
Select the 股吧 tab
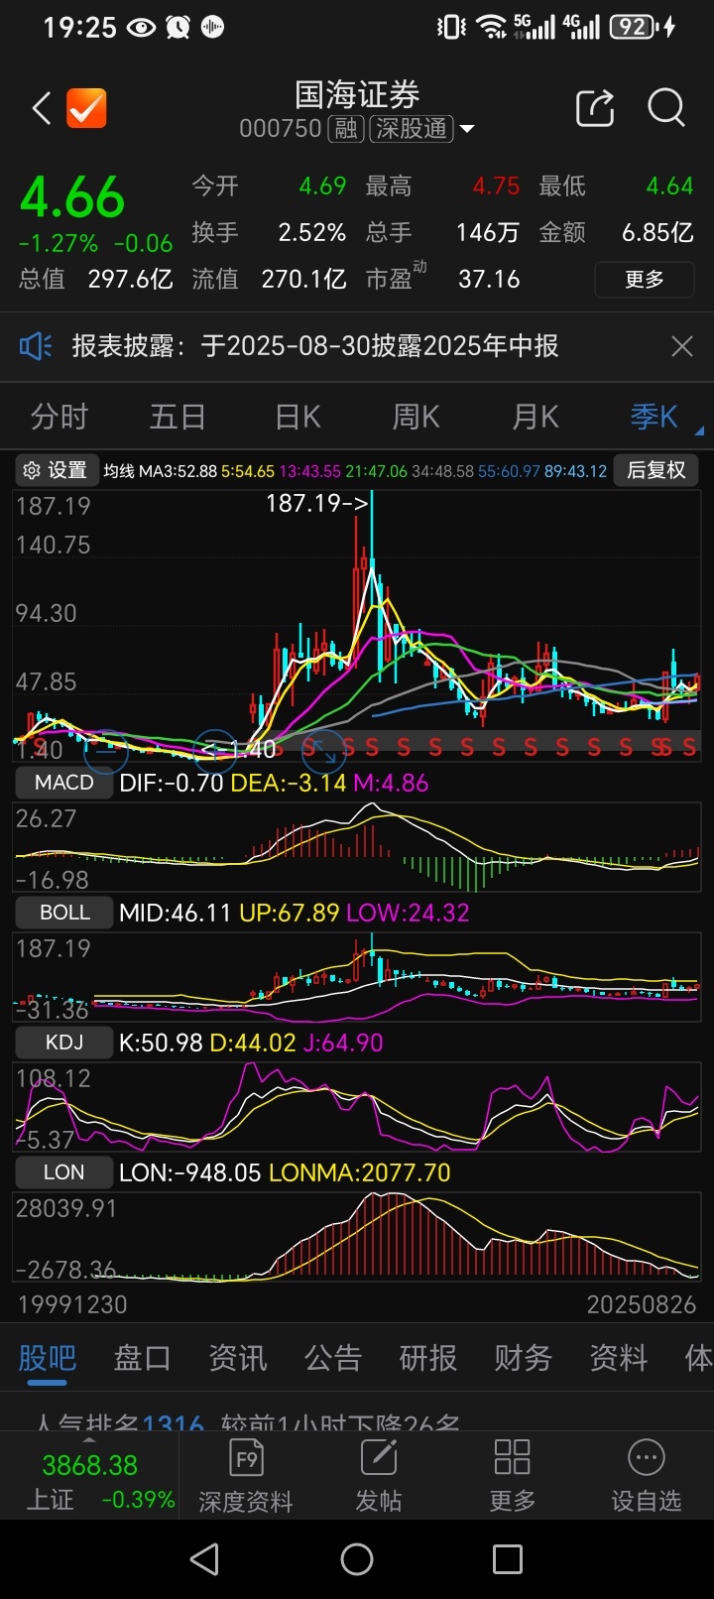point(48,1358)
